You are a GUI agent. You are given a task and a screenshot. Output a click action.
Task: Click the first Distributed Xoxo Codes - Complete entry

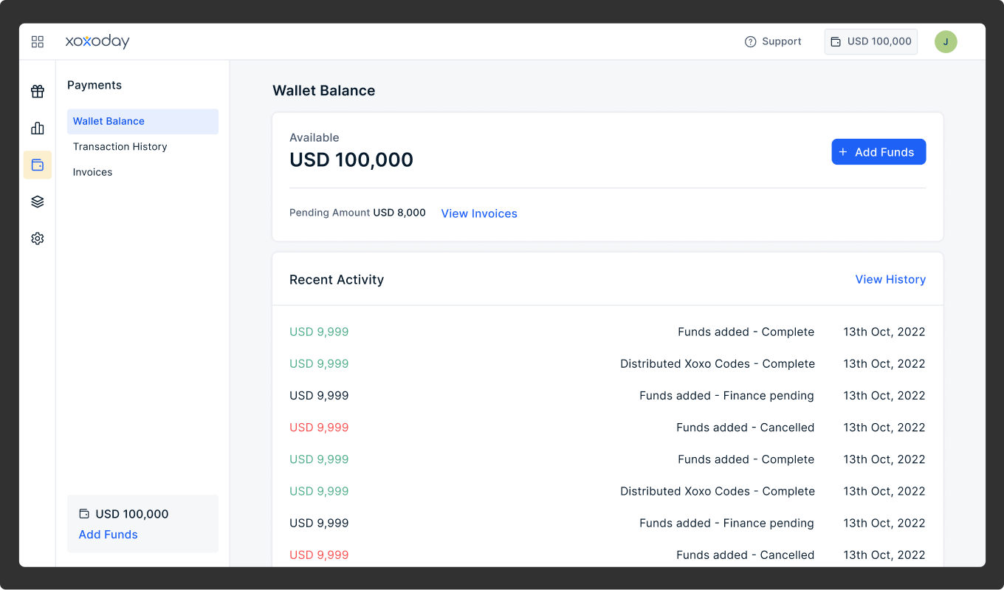point(718,364)
